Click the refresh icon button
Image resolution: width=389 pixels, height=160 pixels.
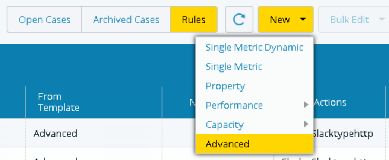pyautogui.click(x=239, y=19)
